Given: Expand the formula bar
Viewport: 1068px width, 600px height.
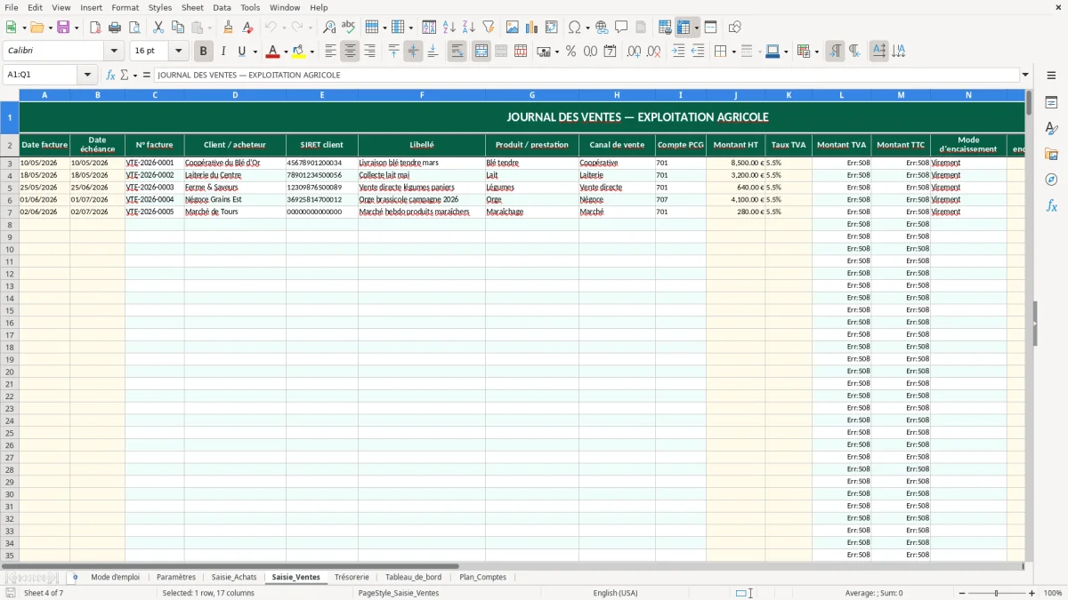Looking at the screenshot, I should coord(1025,75).
